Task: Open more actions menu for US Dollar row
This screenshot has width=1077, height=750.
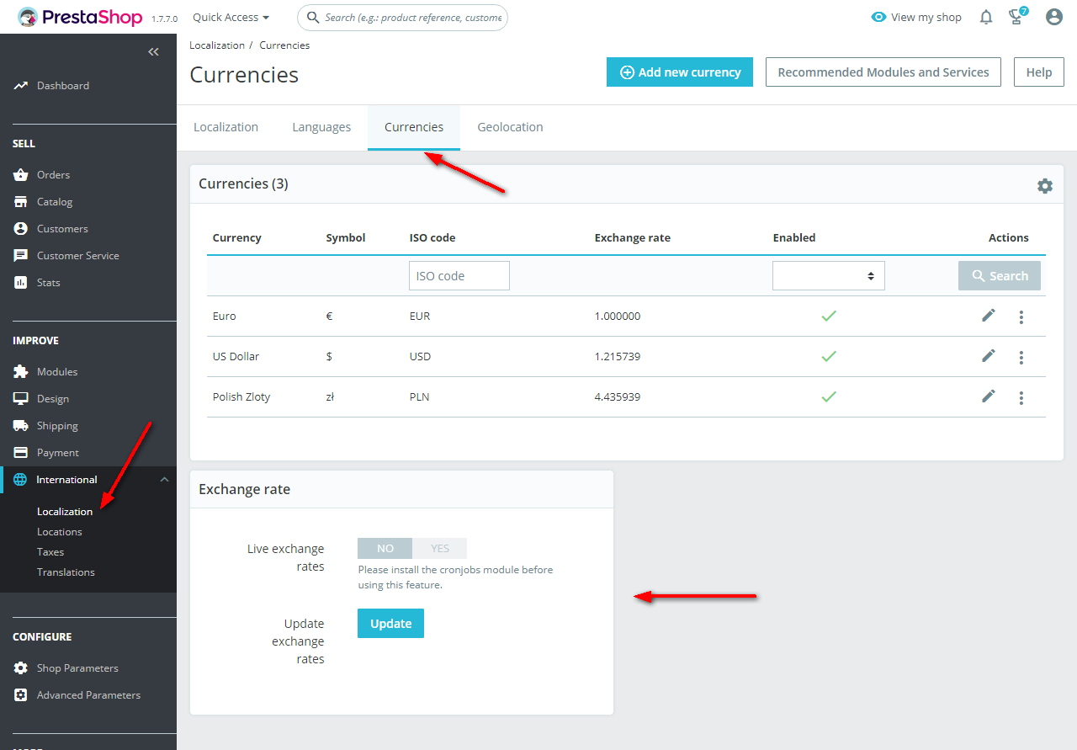Action: [x=1021, y=357]
